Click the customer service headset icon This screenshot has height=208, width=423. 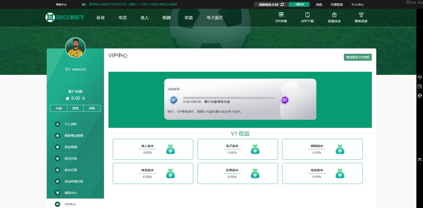pos(420,77)
